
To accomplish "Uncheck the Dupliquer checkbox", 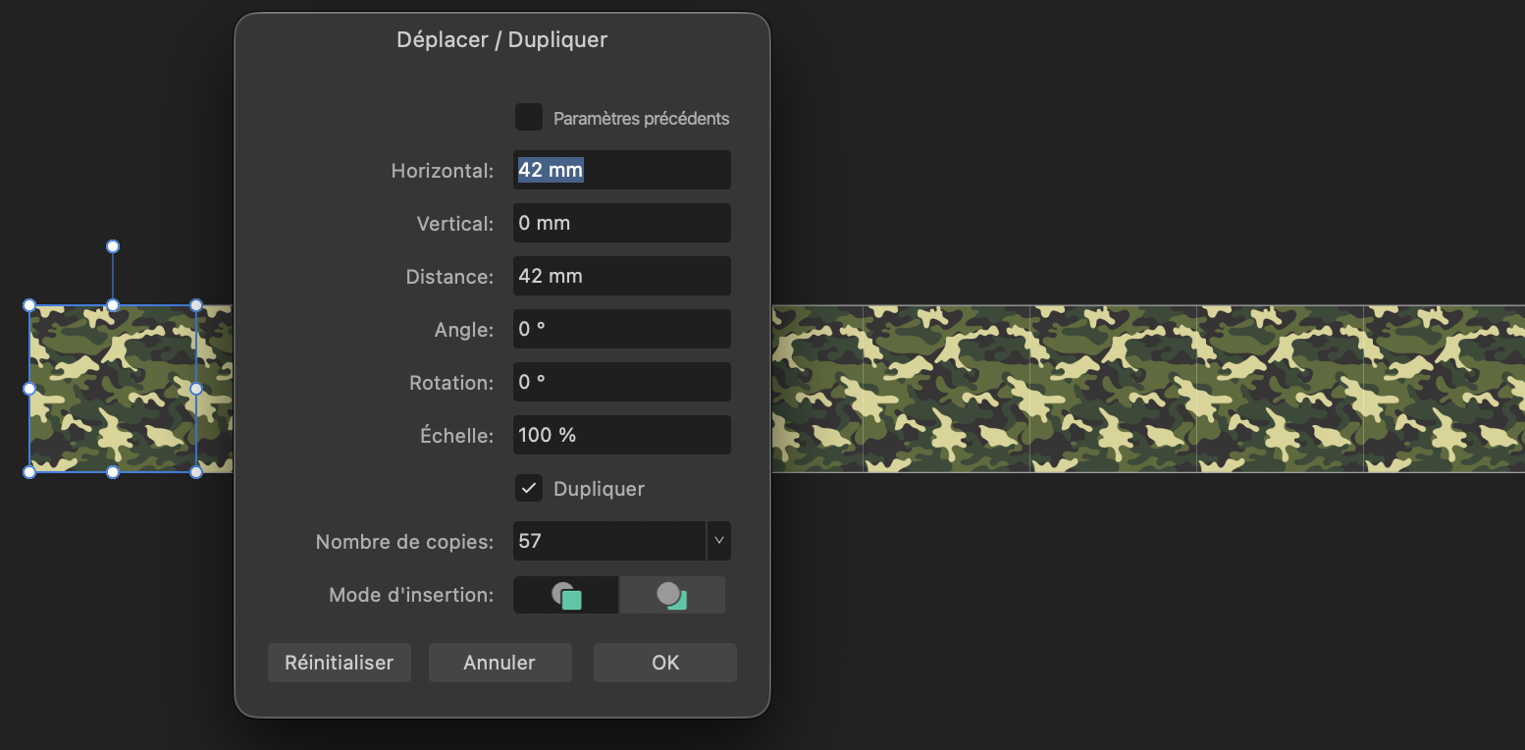I will 529,488.
